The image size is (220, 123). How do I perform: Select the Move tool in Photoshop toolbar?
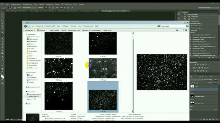(2, 14)
